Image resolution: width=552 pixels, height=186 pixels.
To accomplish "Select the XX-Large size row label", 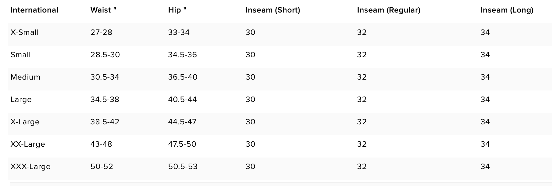I will tap(28, 144).
